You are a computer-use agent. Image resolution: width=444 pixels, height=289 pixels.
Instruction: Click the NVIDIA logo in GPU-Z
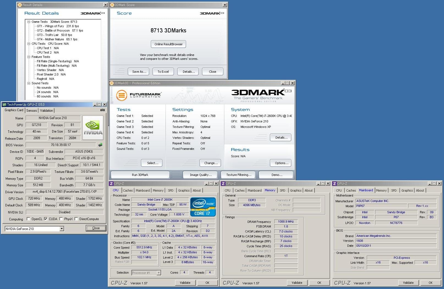coord(93,128)
